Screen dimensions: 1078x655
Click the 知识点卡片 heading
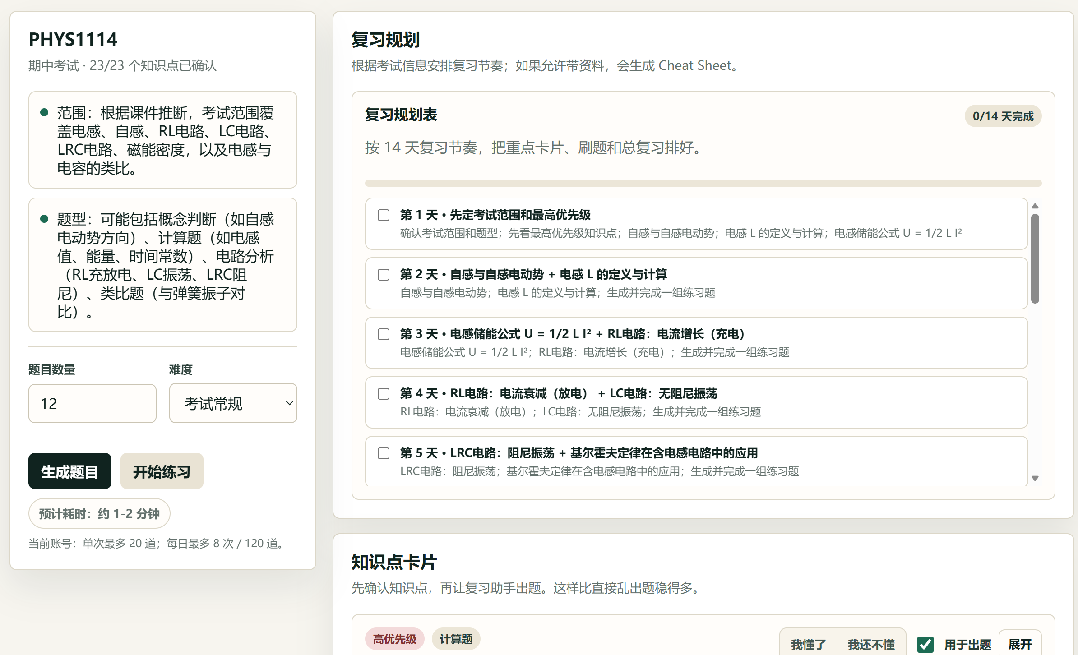tap(394, 562)
